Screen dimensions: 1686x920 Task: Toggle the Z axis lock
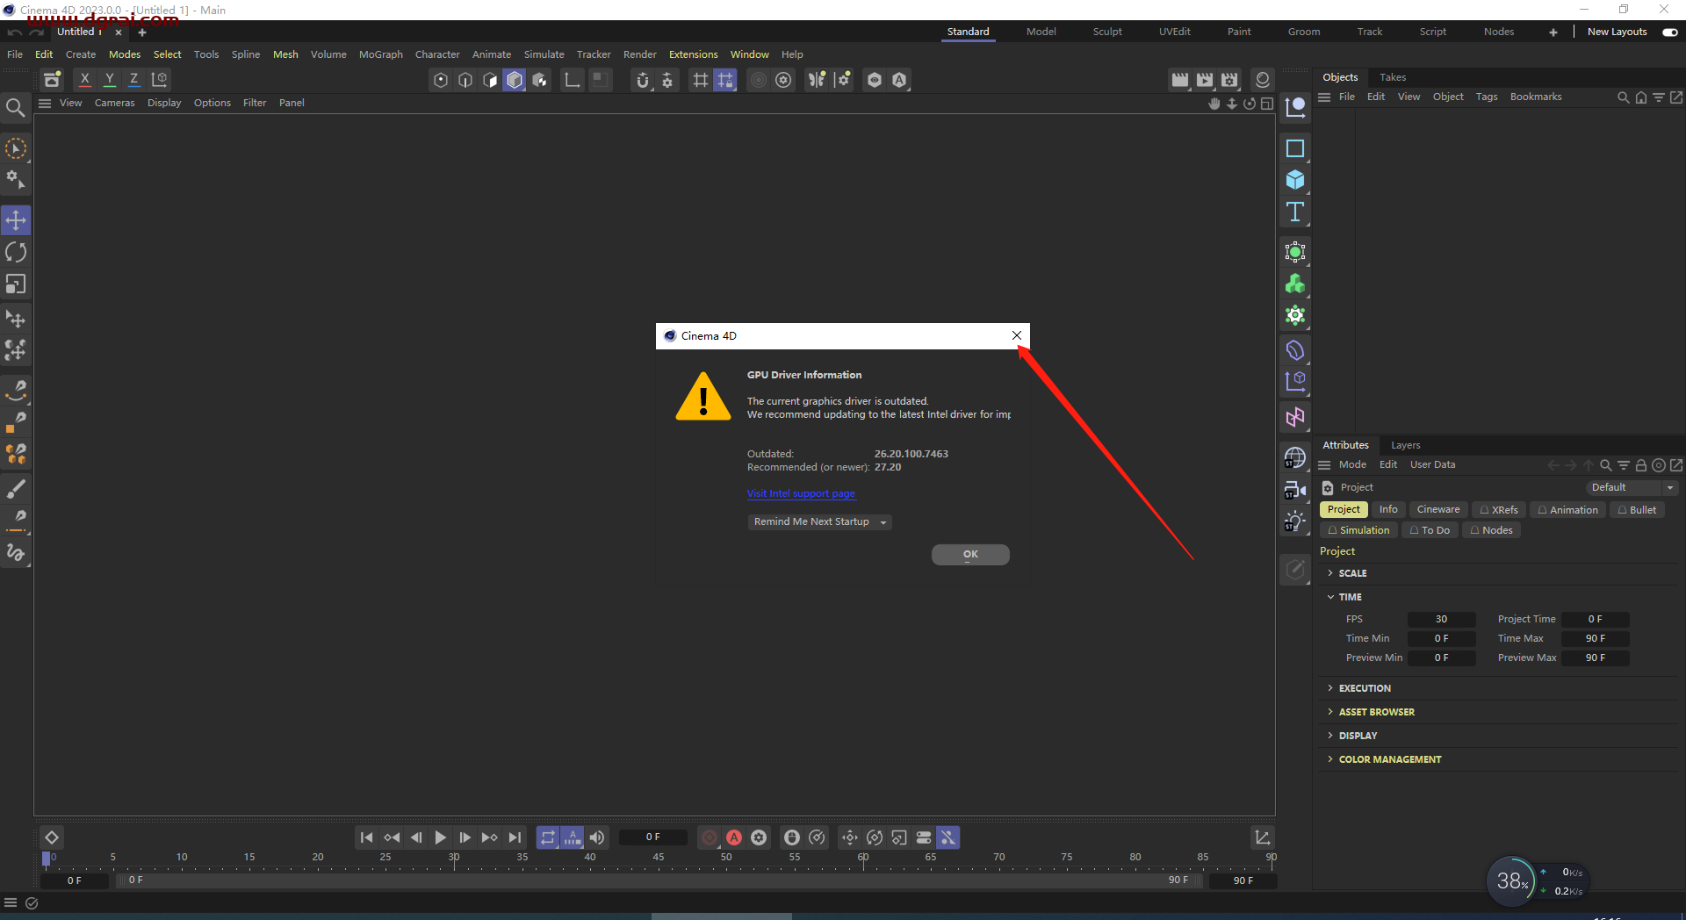133,79
